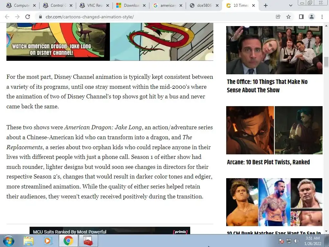Viewport: 329px width, 247px height.
Task: Click the primis video player logo
Action: coord(180,232)
